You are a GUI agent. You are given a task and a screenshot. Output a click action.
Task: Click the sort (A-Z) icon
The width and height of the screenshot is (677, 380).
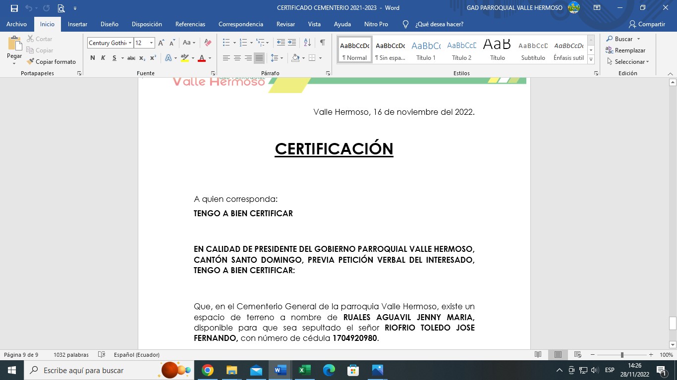[x=307, y=43]
